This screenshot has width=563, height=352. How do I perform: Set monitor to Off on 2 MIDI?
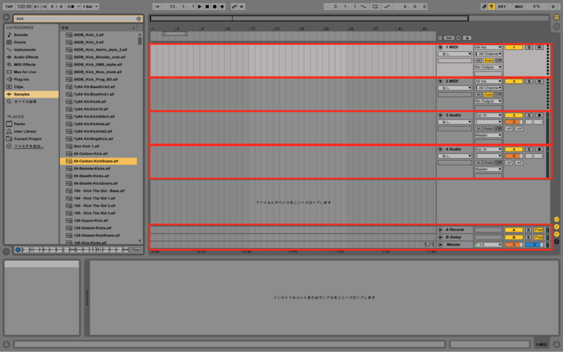pyautogui.click(x=498, y=95)
